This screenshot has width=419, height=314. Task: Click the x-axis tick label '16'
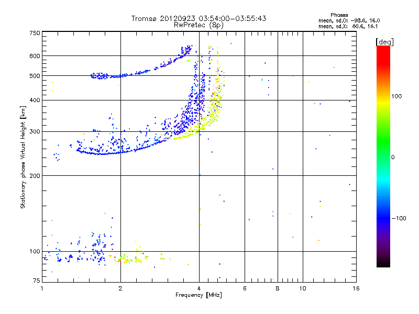[x=356, y=288]
